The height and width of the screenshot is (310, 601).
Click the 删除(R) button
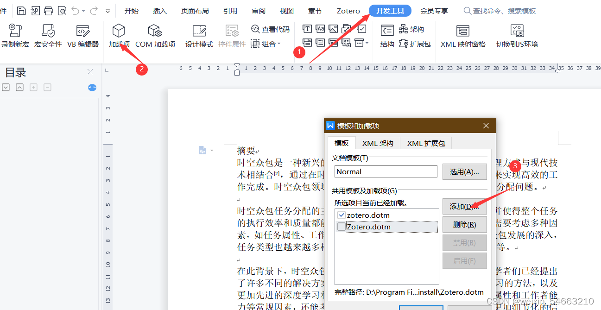[464, 224]
